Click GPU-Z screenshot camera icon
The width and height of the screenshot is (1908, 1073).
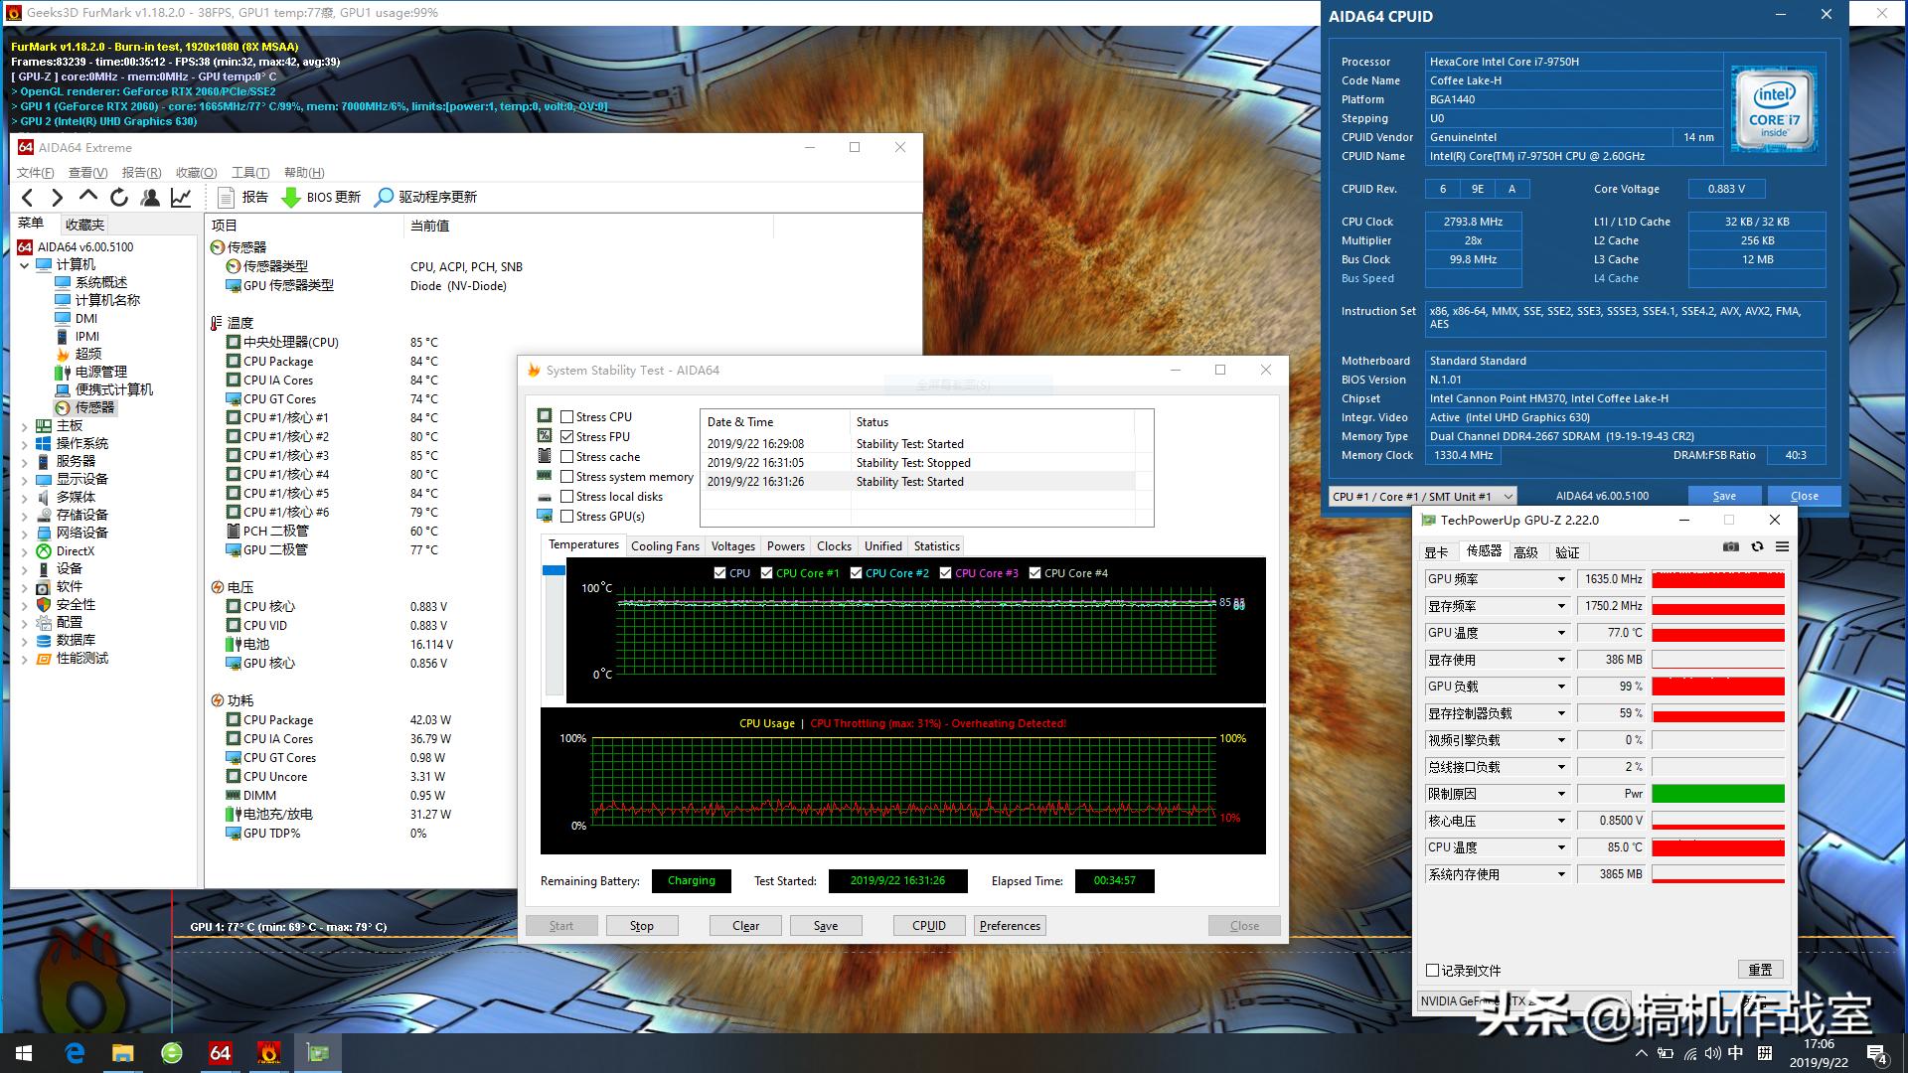[x=1730, y=547]
